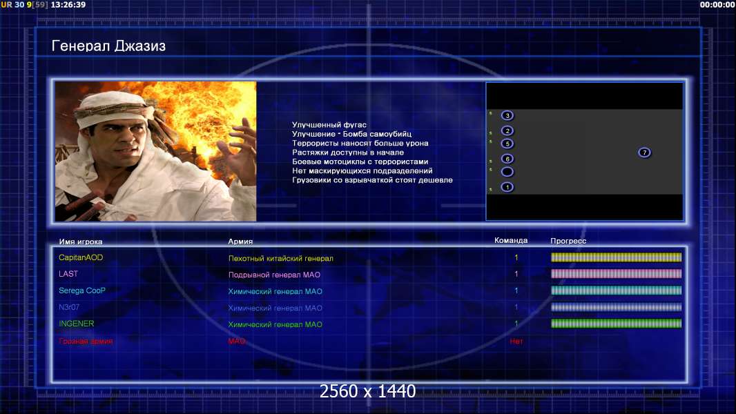736x414 pixels.
Task: Click team number 1 in CapitanAOD row
Action: (516, 257)
